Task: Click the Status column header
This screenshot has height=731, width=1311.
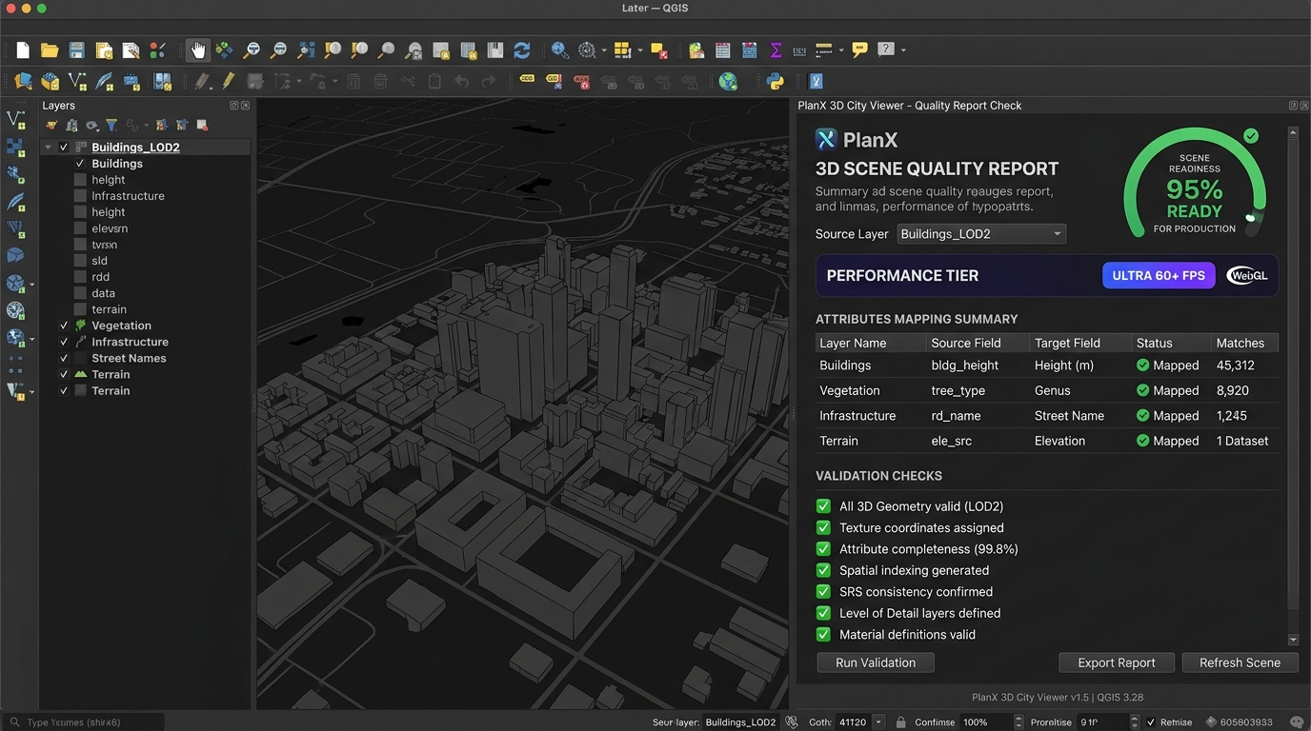Action: click(x=1171, y=343)
